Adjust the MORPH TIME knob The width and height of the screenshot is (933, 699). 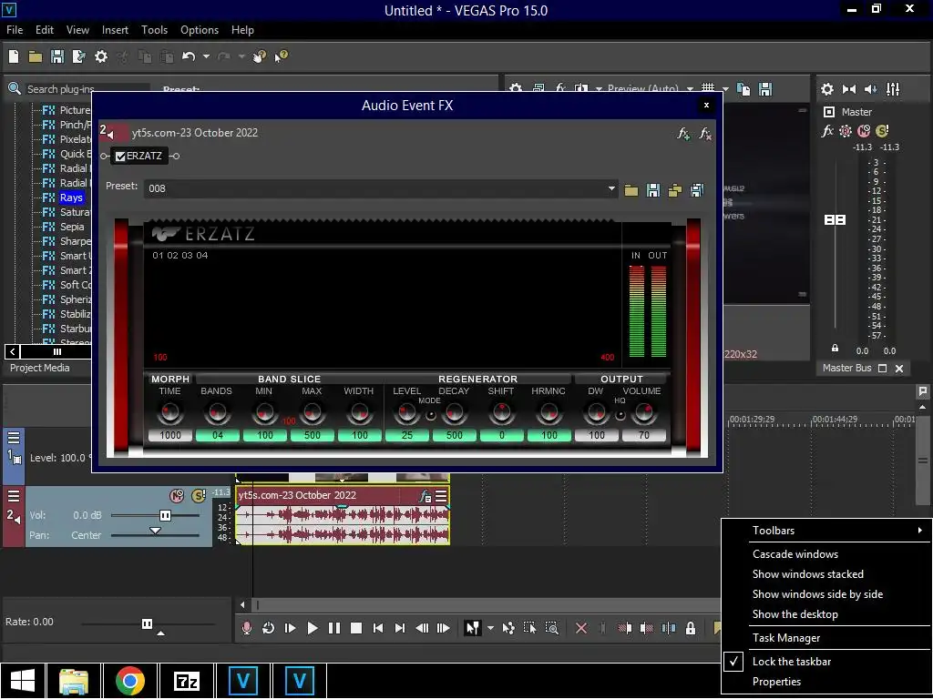tap(169, 411)
